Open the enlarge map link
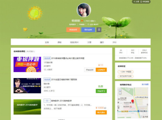The height and width of the screenshot is (120, 162). (x=145, y=85)
